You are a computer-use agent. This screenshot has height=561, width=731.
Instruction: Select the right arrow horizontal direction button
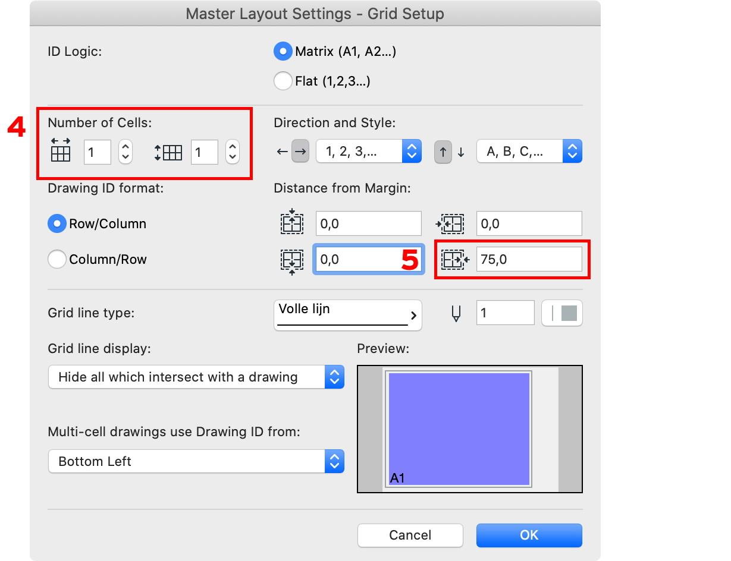click(300, 152)
